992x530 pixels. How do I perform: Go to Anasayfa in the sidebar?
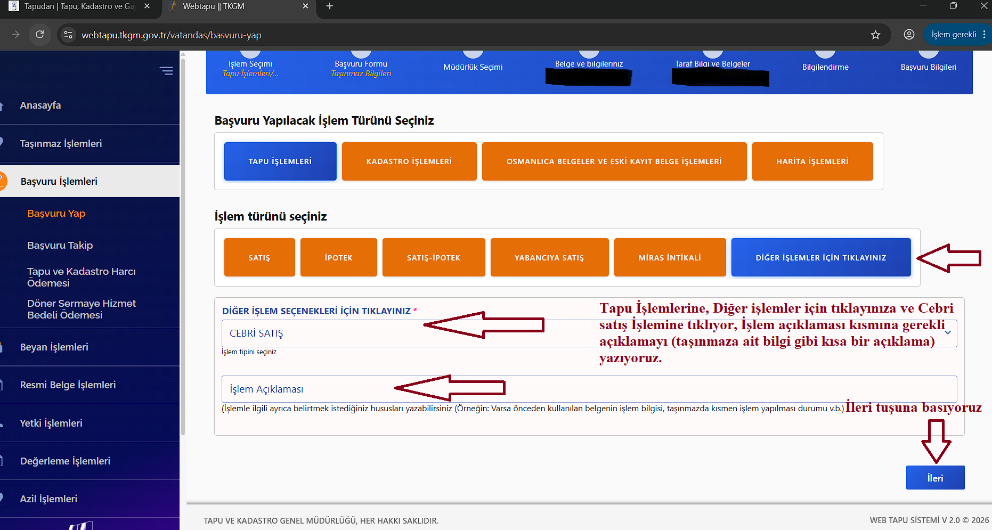coord(40,105)
